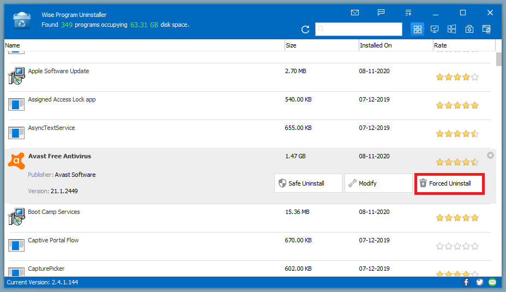
Task: Click the Captive Portal Flow app icon
Action: [16, 245]
